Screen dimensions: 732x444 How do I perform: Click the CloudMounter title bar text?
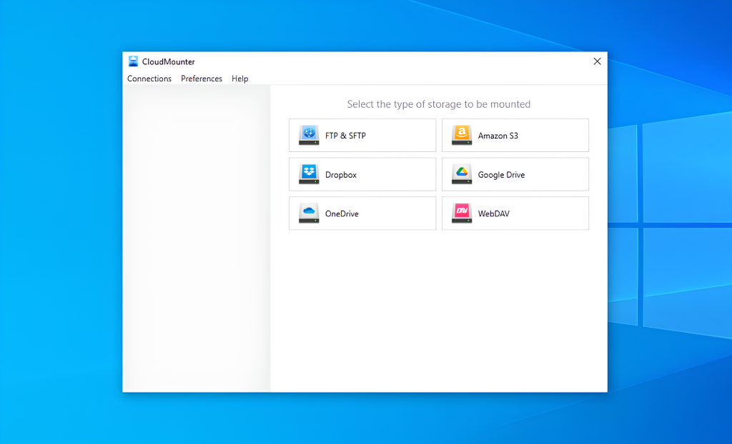pos(169,61)
